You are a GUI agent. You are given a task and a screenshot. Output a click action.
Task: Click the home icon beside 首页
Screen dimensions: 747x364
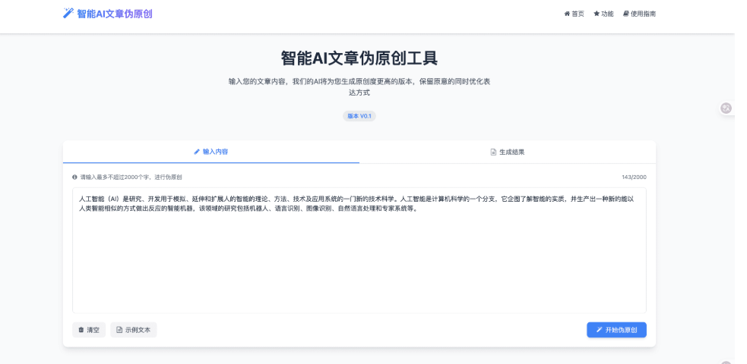point(567,14)
